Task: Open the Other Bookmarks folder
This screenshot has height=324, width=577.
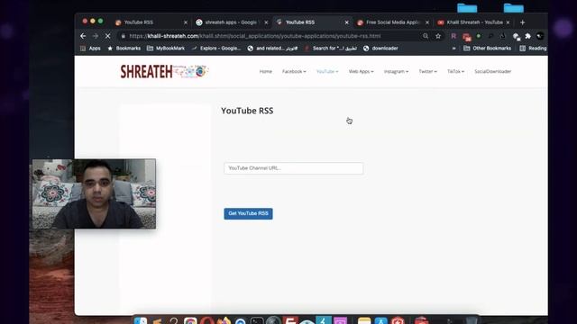Action: click(x=487, y=48)
